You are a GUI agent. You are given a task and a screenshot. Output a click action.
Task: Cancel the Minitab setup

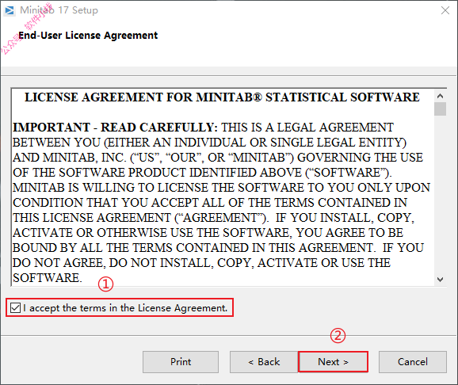pyautogui.click(x=412, y=362)
